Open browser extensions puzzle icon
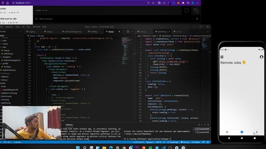 point(183,3)
